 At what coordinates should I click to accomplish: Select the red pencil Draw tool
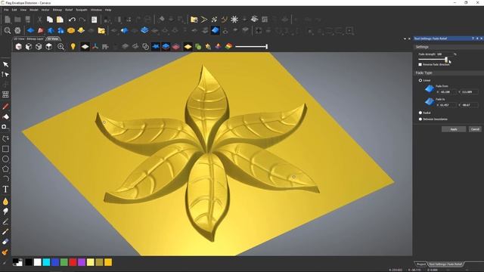coord(5,107)
